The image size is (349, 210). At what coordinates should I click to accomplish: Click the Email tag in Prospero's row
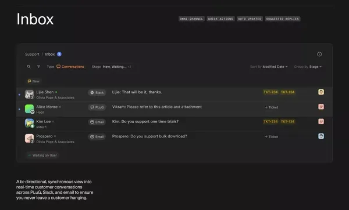tap(97, 136)
